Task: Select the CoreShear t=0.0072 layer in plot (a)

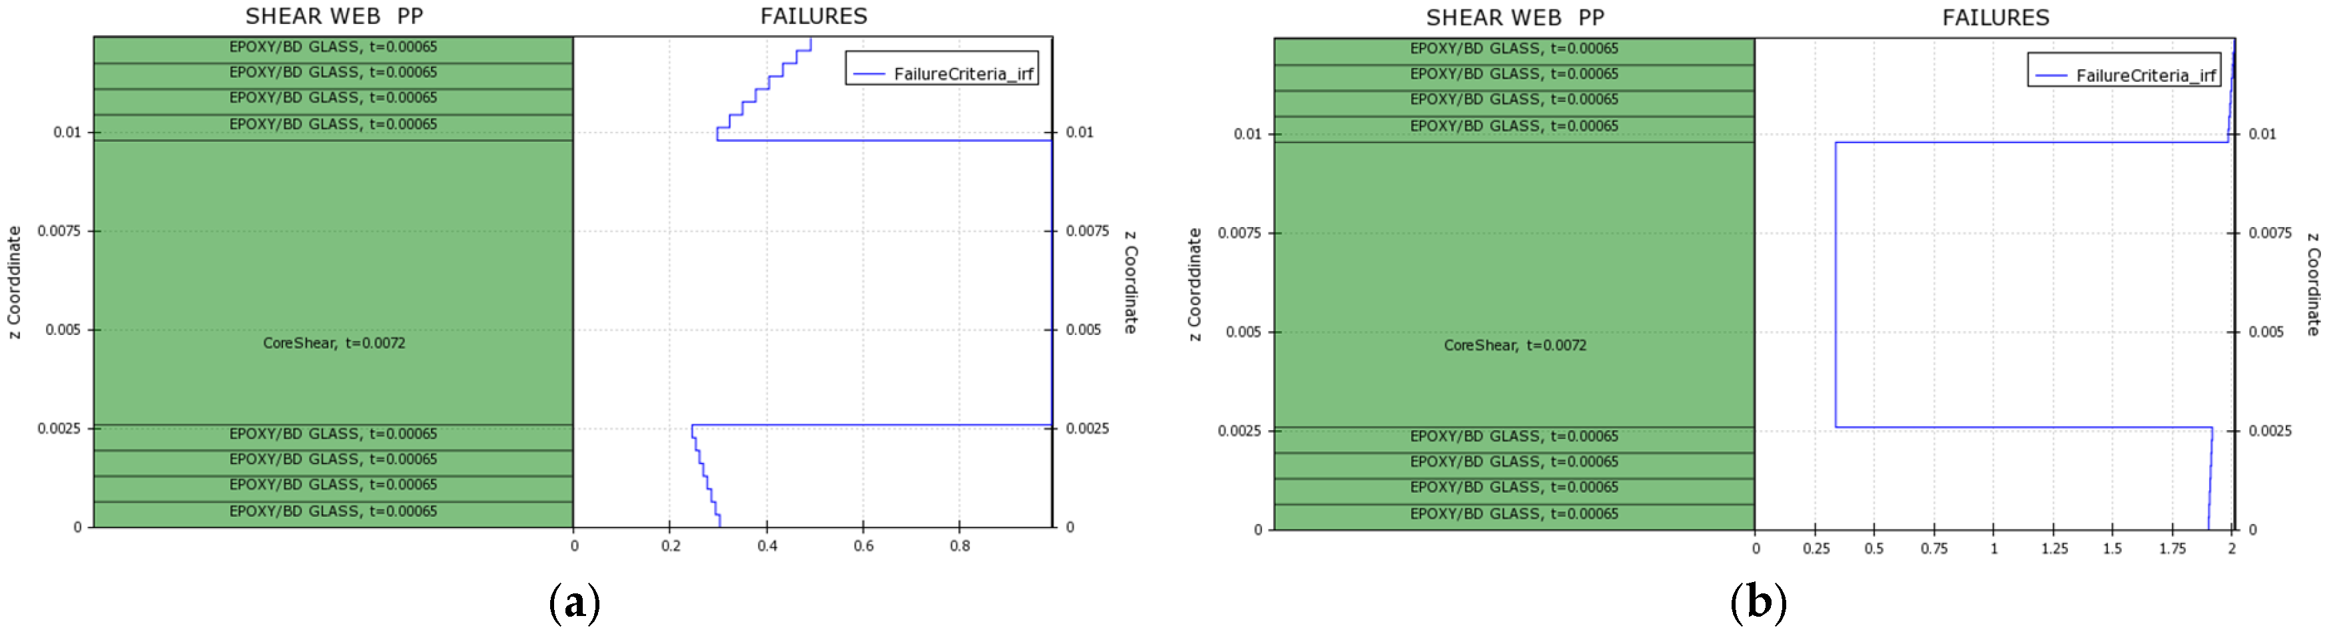Action: [333, 343]
